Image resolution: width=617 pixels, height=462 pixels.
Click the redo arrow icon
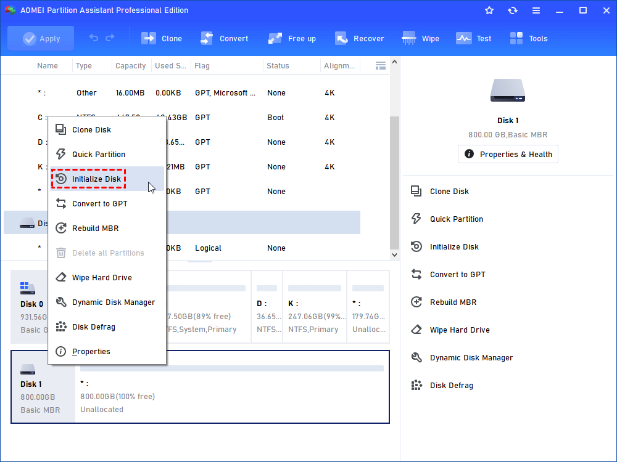(110, 38)
